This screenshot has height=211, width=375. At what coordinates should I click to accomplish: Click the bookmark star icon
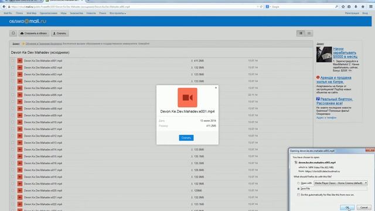tap(343, 6)
